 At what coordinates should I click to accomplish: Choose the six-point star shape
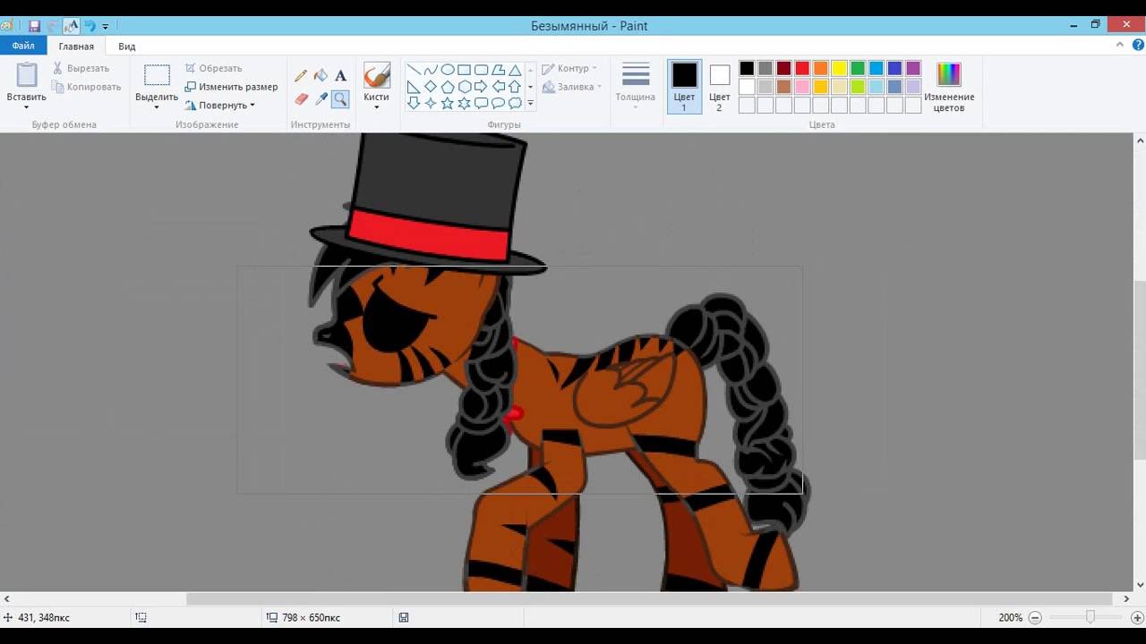[x=464, y=104]
